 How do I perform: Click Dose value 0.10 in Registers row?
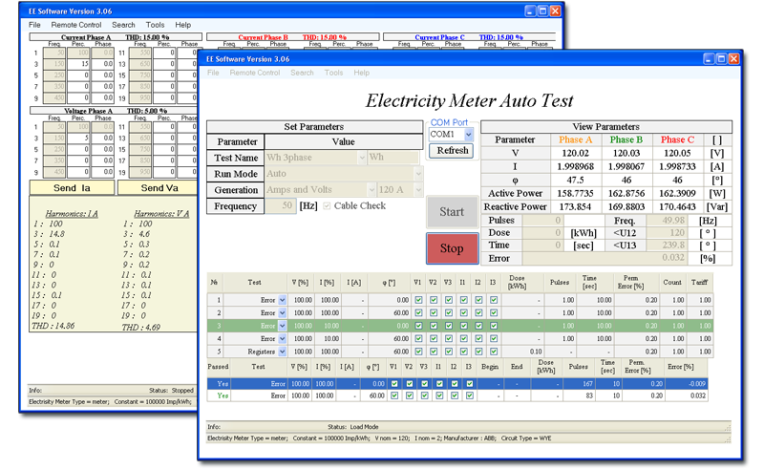pyautogui.click(x=536, y=352)
